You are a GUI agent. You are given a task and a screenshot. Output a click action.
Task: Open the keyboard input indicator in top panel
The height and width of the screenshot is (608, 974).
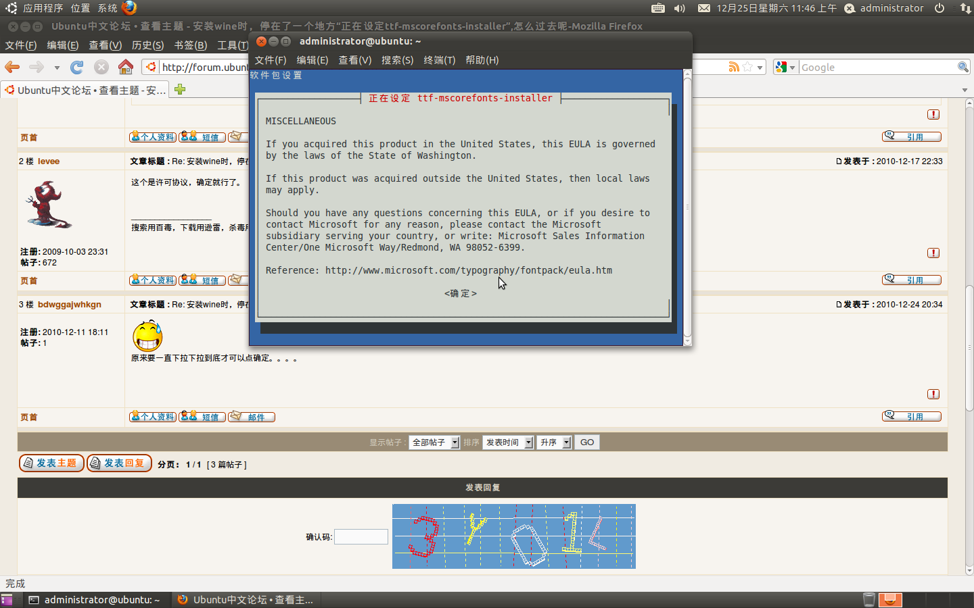pos(657,8)
